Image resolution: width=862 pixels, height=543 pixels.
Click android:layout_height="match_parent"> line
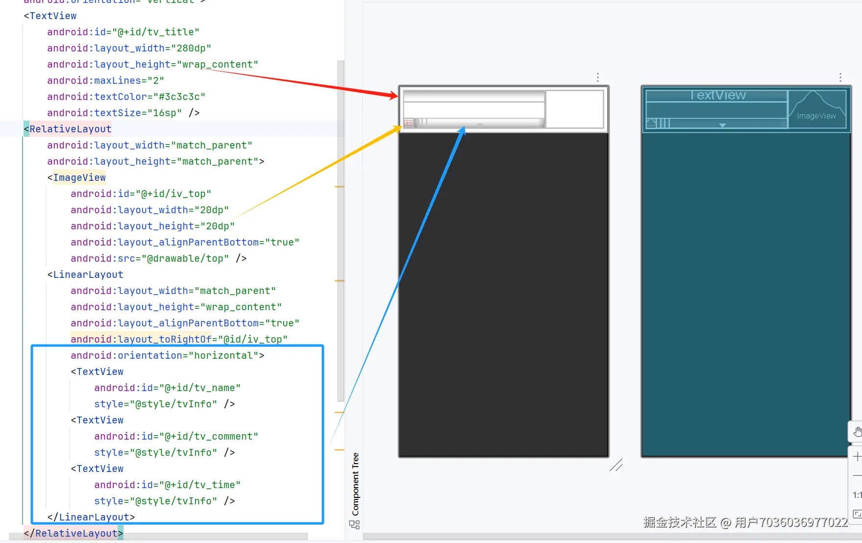click(156, 161)
